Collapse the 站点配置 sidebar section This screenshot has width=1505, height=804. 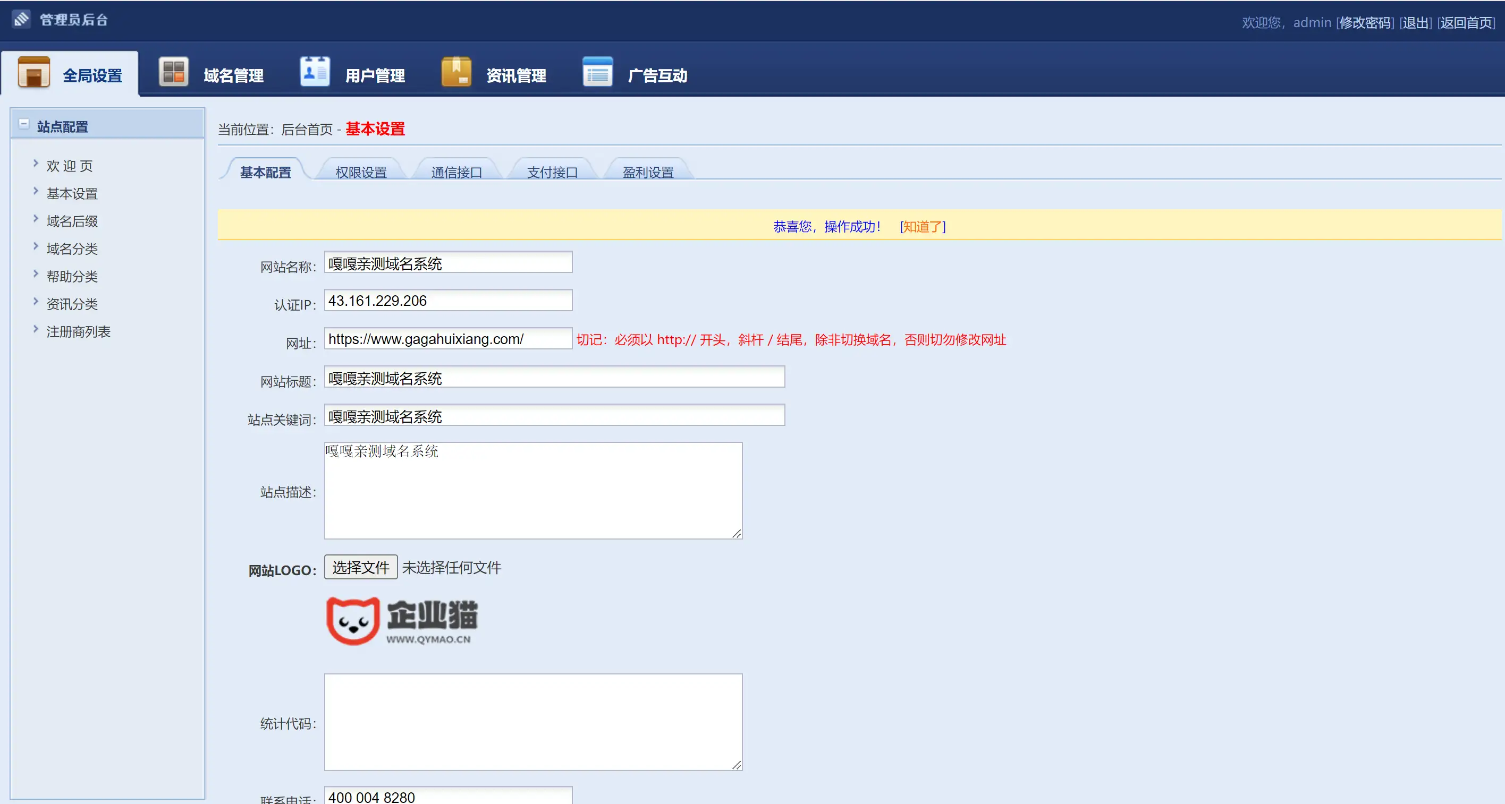coord(23,124)
